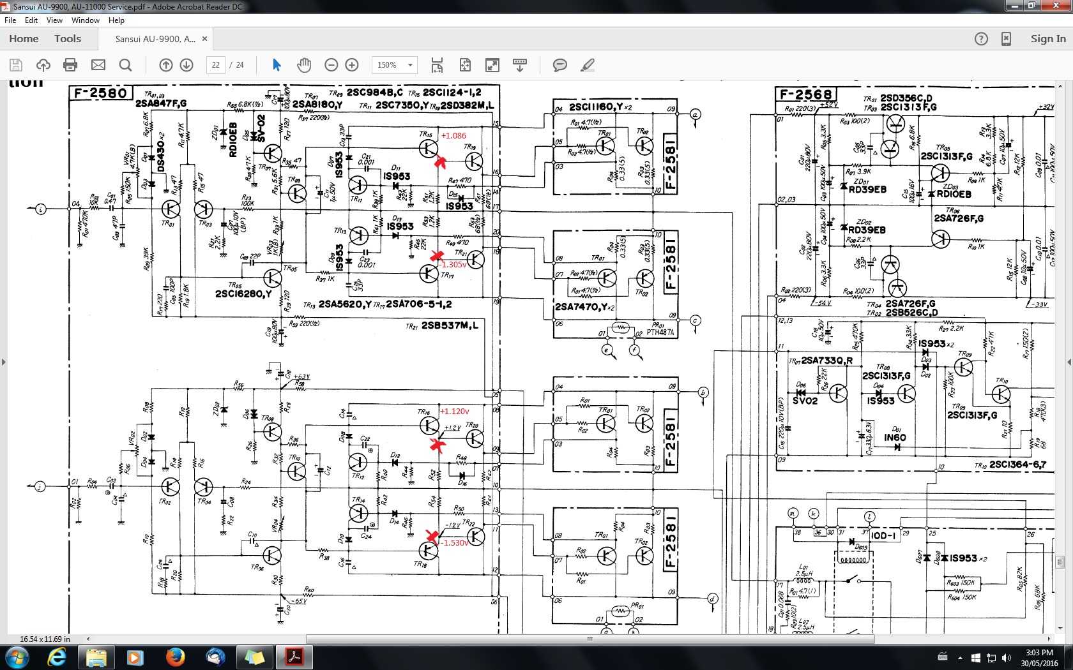Close the Sansui AU-9900 document tab
This screenshot has width=1073, height=670.
click(204, 39)
